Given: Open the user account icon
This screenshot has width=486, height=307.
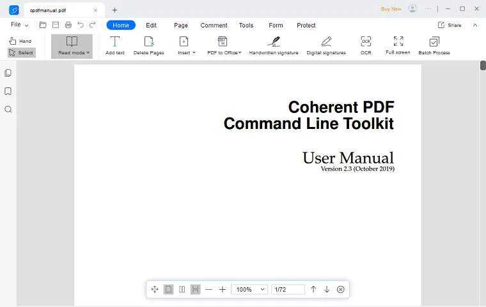Looking at the screenshot, I should tap(412, 9).
